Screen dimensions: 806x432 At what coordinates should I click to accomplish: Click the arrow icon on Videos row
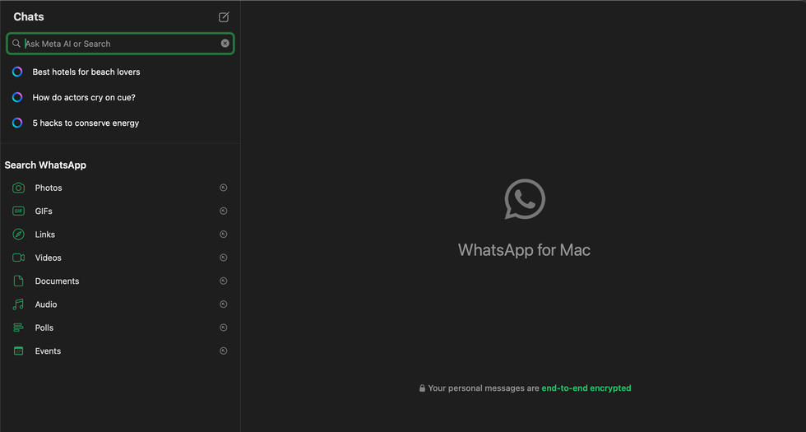[x=223, y=258]
